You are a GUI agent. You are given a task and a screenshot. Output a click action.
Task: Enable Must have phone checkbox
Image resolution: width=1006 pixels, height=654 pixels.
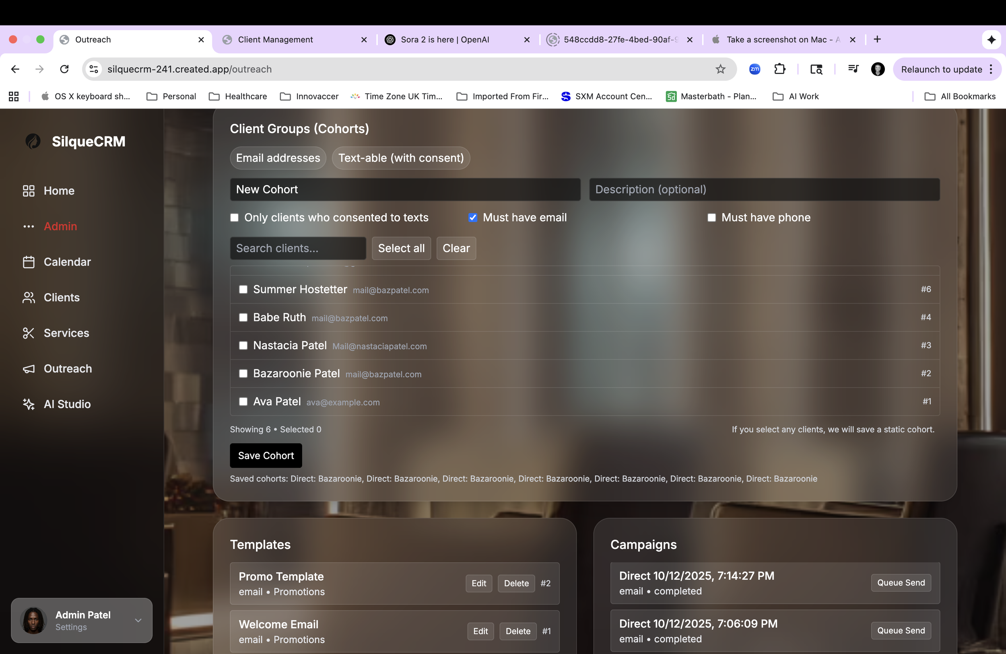click(711, 218)
